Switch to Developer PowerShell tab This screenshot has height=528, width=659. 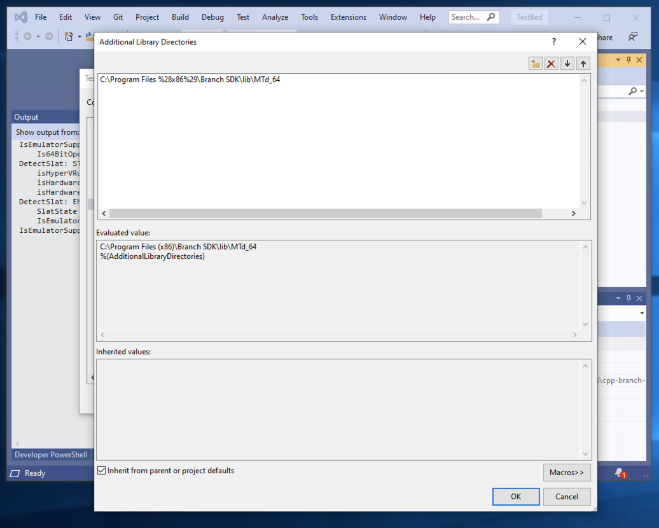(x=51, y=454)
